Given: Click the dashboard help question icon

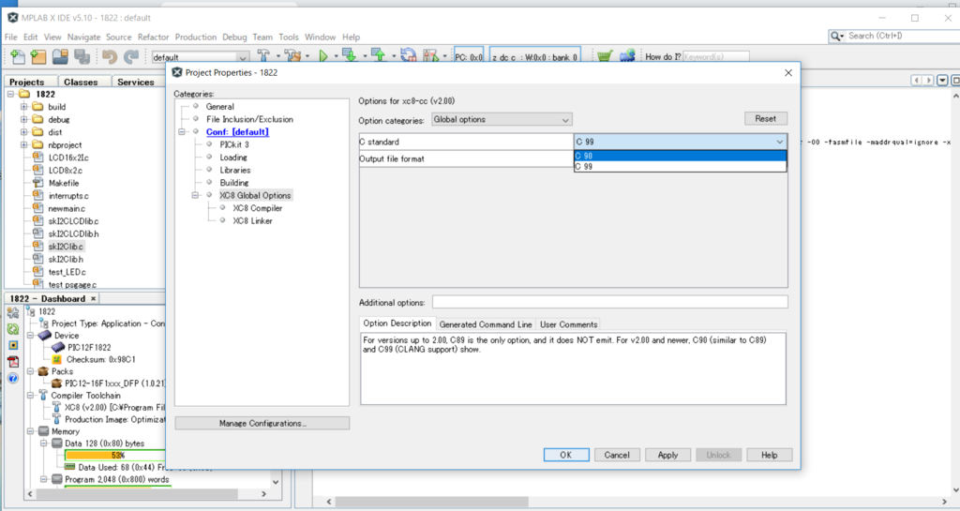Looking at the screenshot, I should tap(13, 378).
